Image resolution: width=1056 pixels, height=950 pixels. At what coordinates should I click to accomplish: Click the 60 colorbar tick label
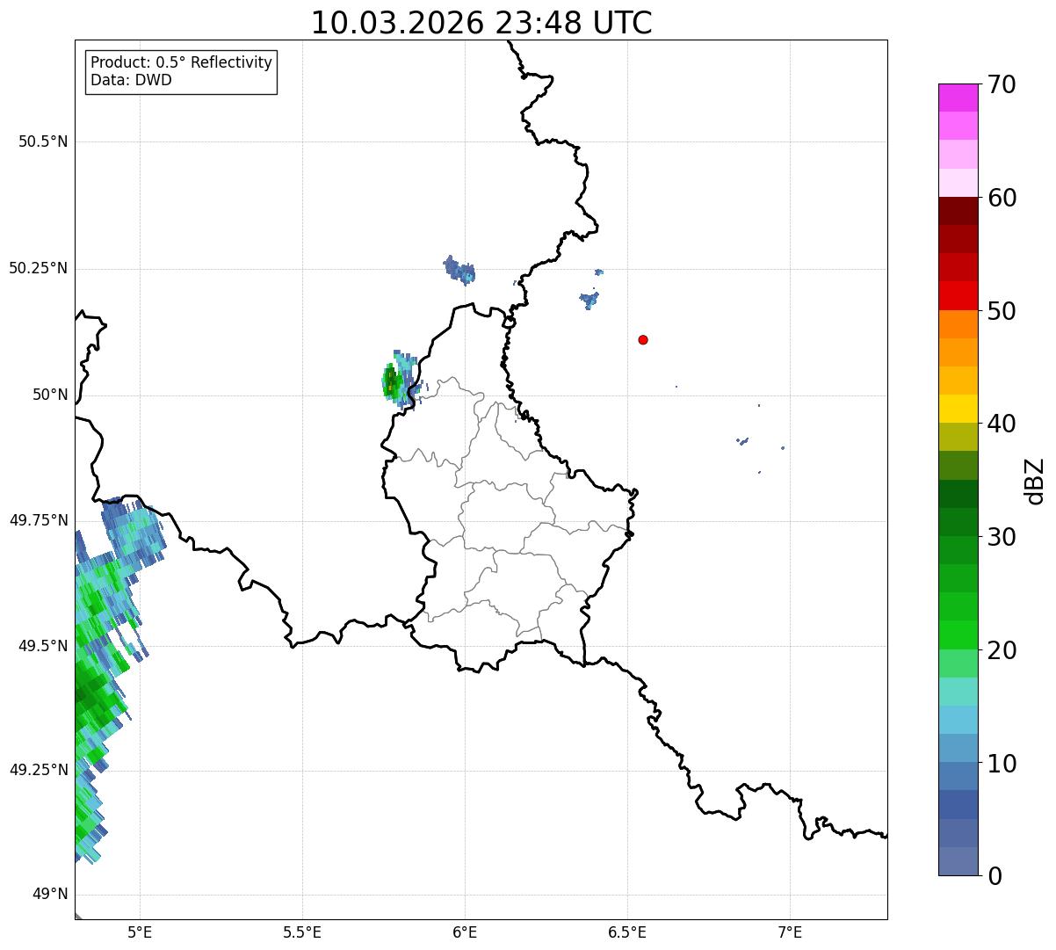pyautogui.click(x=1002, y=198)
